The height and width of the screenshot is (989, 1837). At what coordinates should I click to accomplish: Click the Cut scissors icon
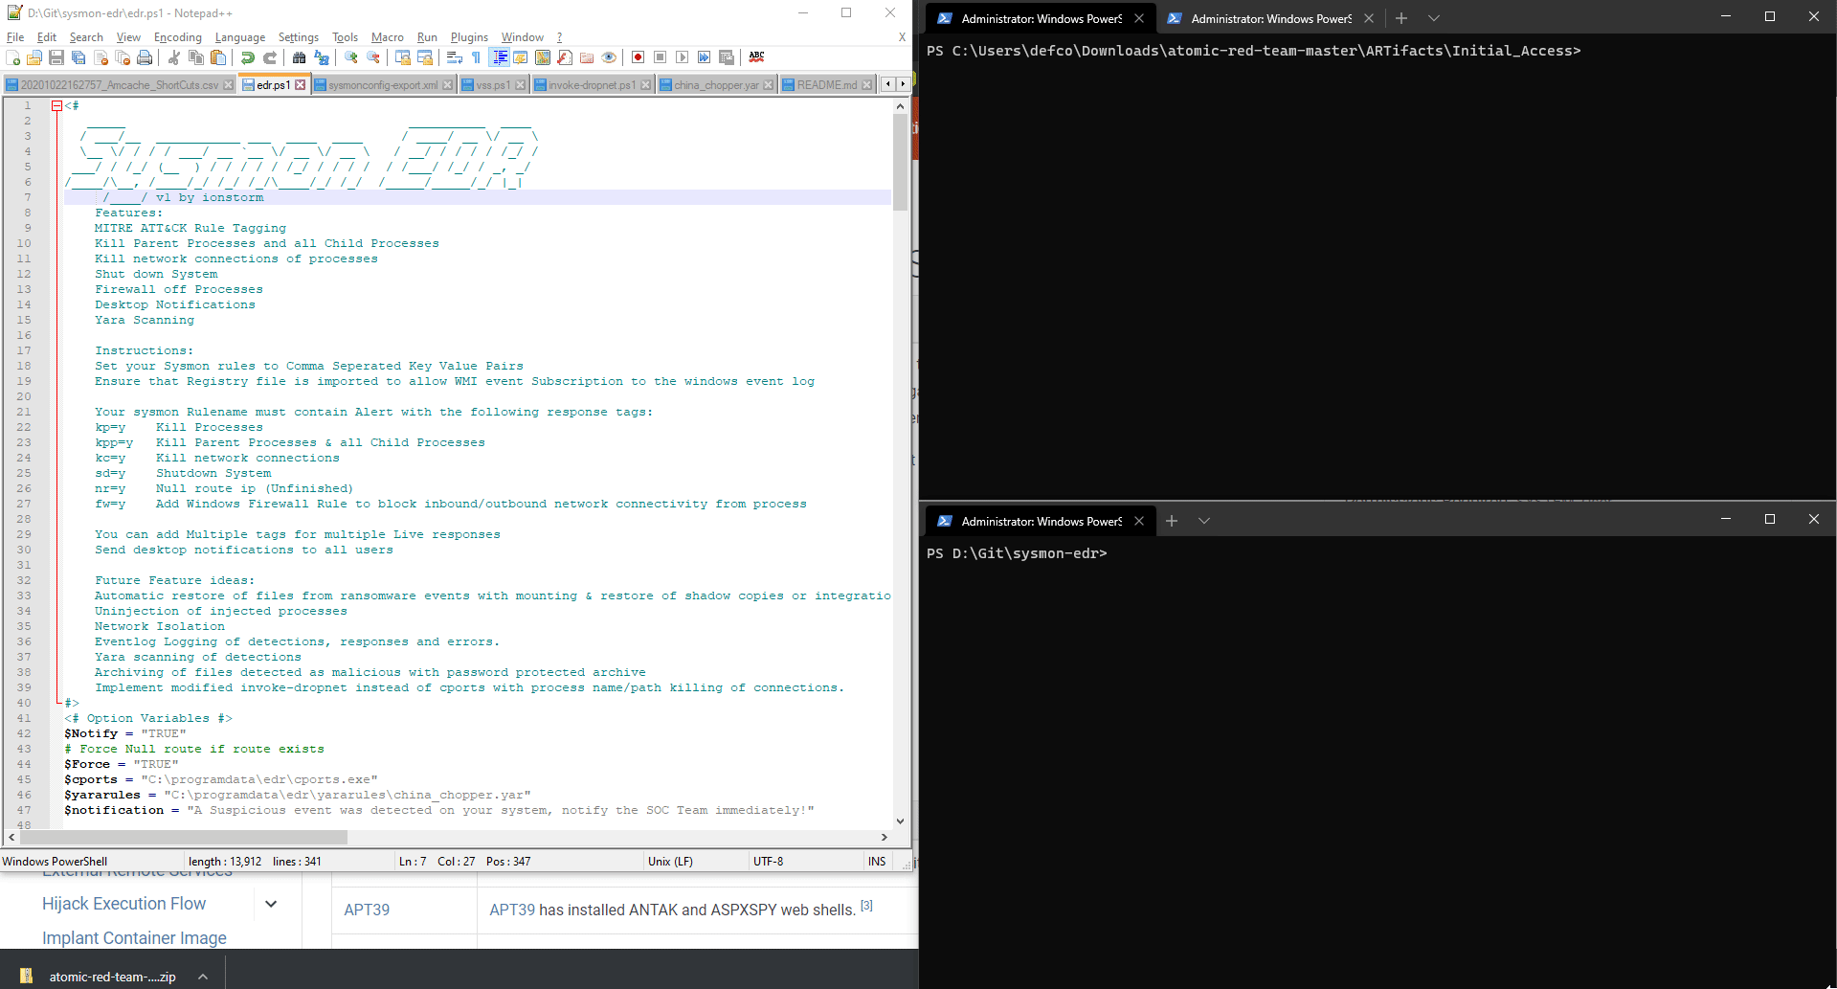174,58
